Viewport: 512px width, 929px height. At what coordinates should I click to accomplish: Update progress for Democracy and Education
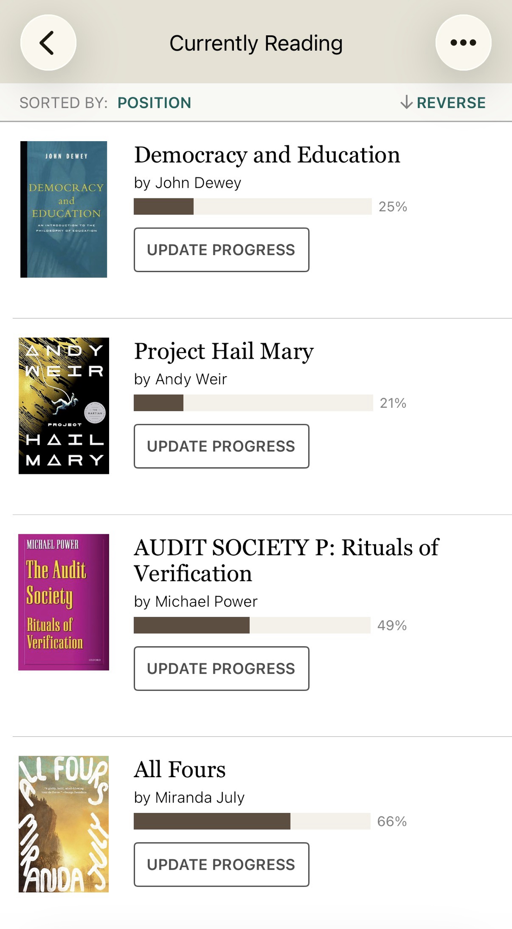point(221,250)
